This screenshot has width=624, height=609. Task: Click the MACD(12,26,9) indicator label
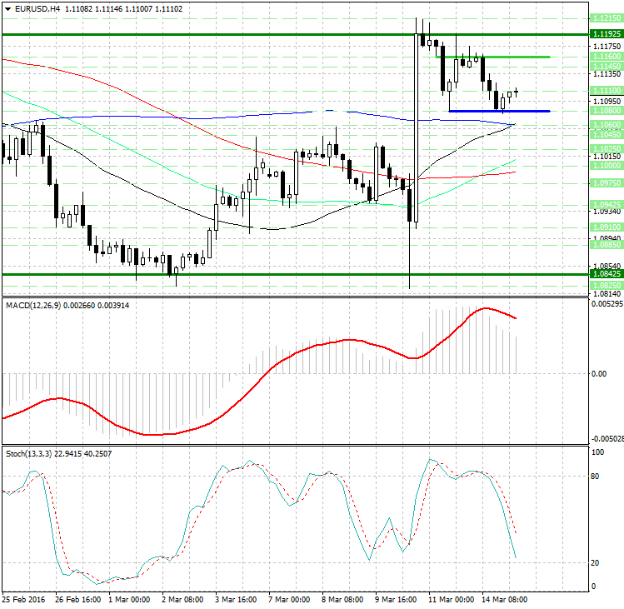pyautogui.click(x=33, y=306)
